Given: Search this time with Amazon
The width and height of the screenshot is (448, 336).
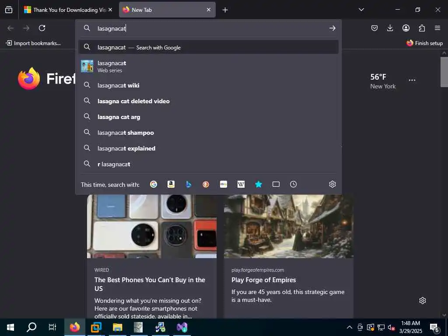Looking at the screenshot, I should pos(171,184).
